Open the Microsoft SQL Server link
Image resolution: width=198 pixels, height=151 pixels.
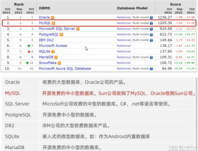(57, 29)
